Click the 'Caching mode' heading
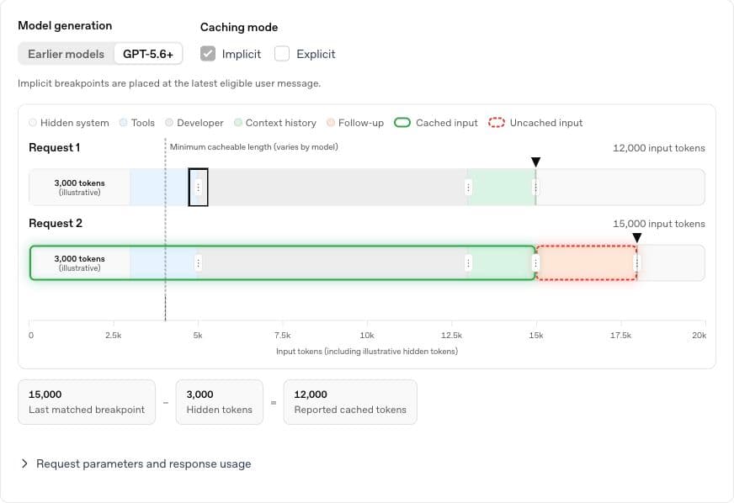Image resolution: width=734 pixels, height=503 pixels. click(x=239, y=27)
